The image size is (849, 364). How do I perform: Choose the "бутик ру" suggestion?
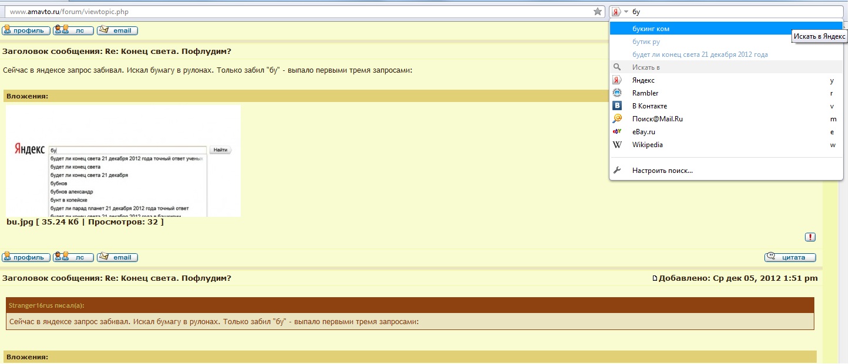coord(646,42)
